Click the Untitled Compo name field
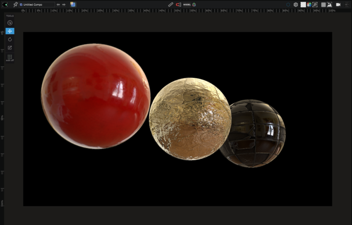 tap(37, 4)
